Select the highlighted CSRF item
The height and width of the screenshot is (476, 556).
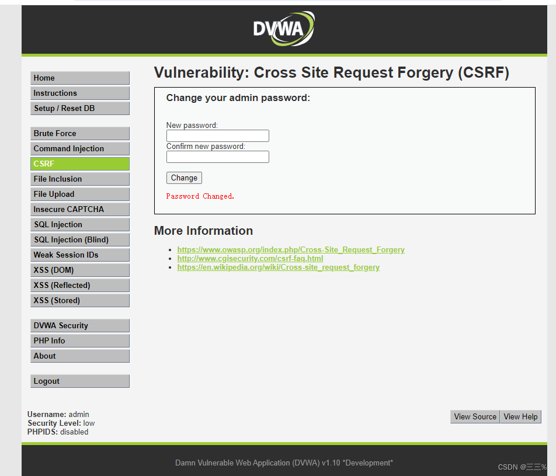(x=80, y=164)
